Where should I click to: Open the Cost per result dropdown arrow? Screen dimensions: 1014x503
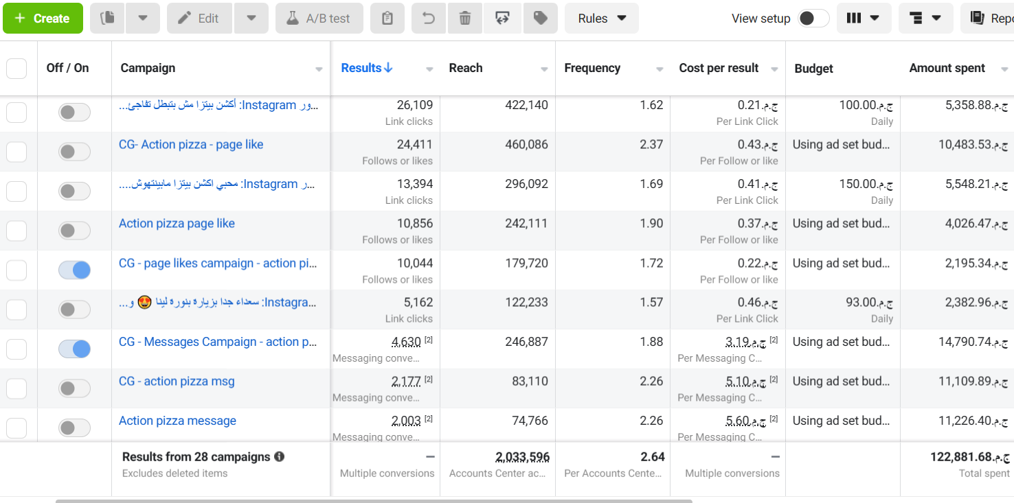coord(774,69)
